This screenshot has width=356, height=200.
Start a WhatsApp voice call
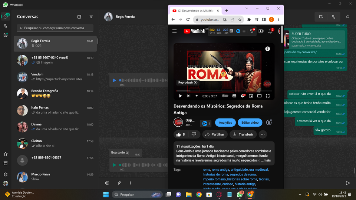pos(333,17)
